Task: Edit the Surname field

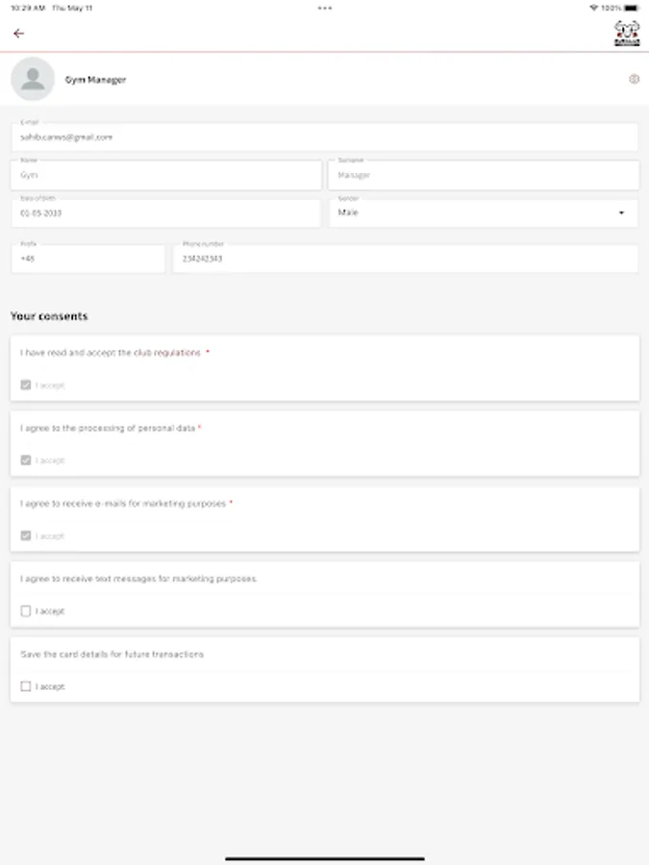Action: pos(483,176)
